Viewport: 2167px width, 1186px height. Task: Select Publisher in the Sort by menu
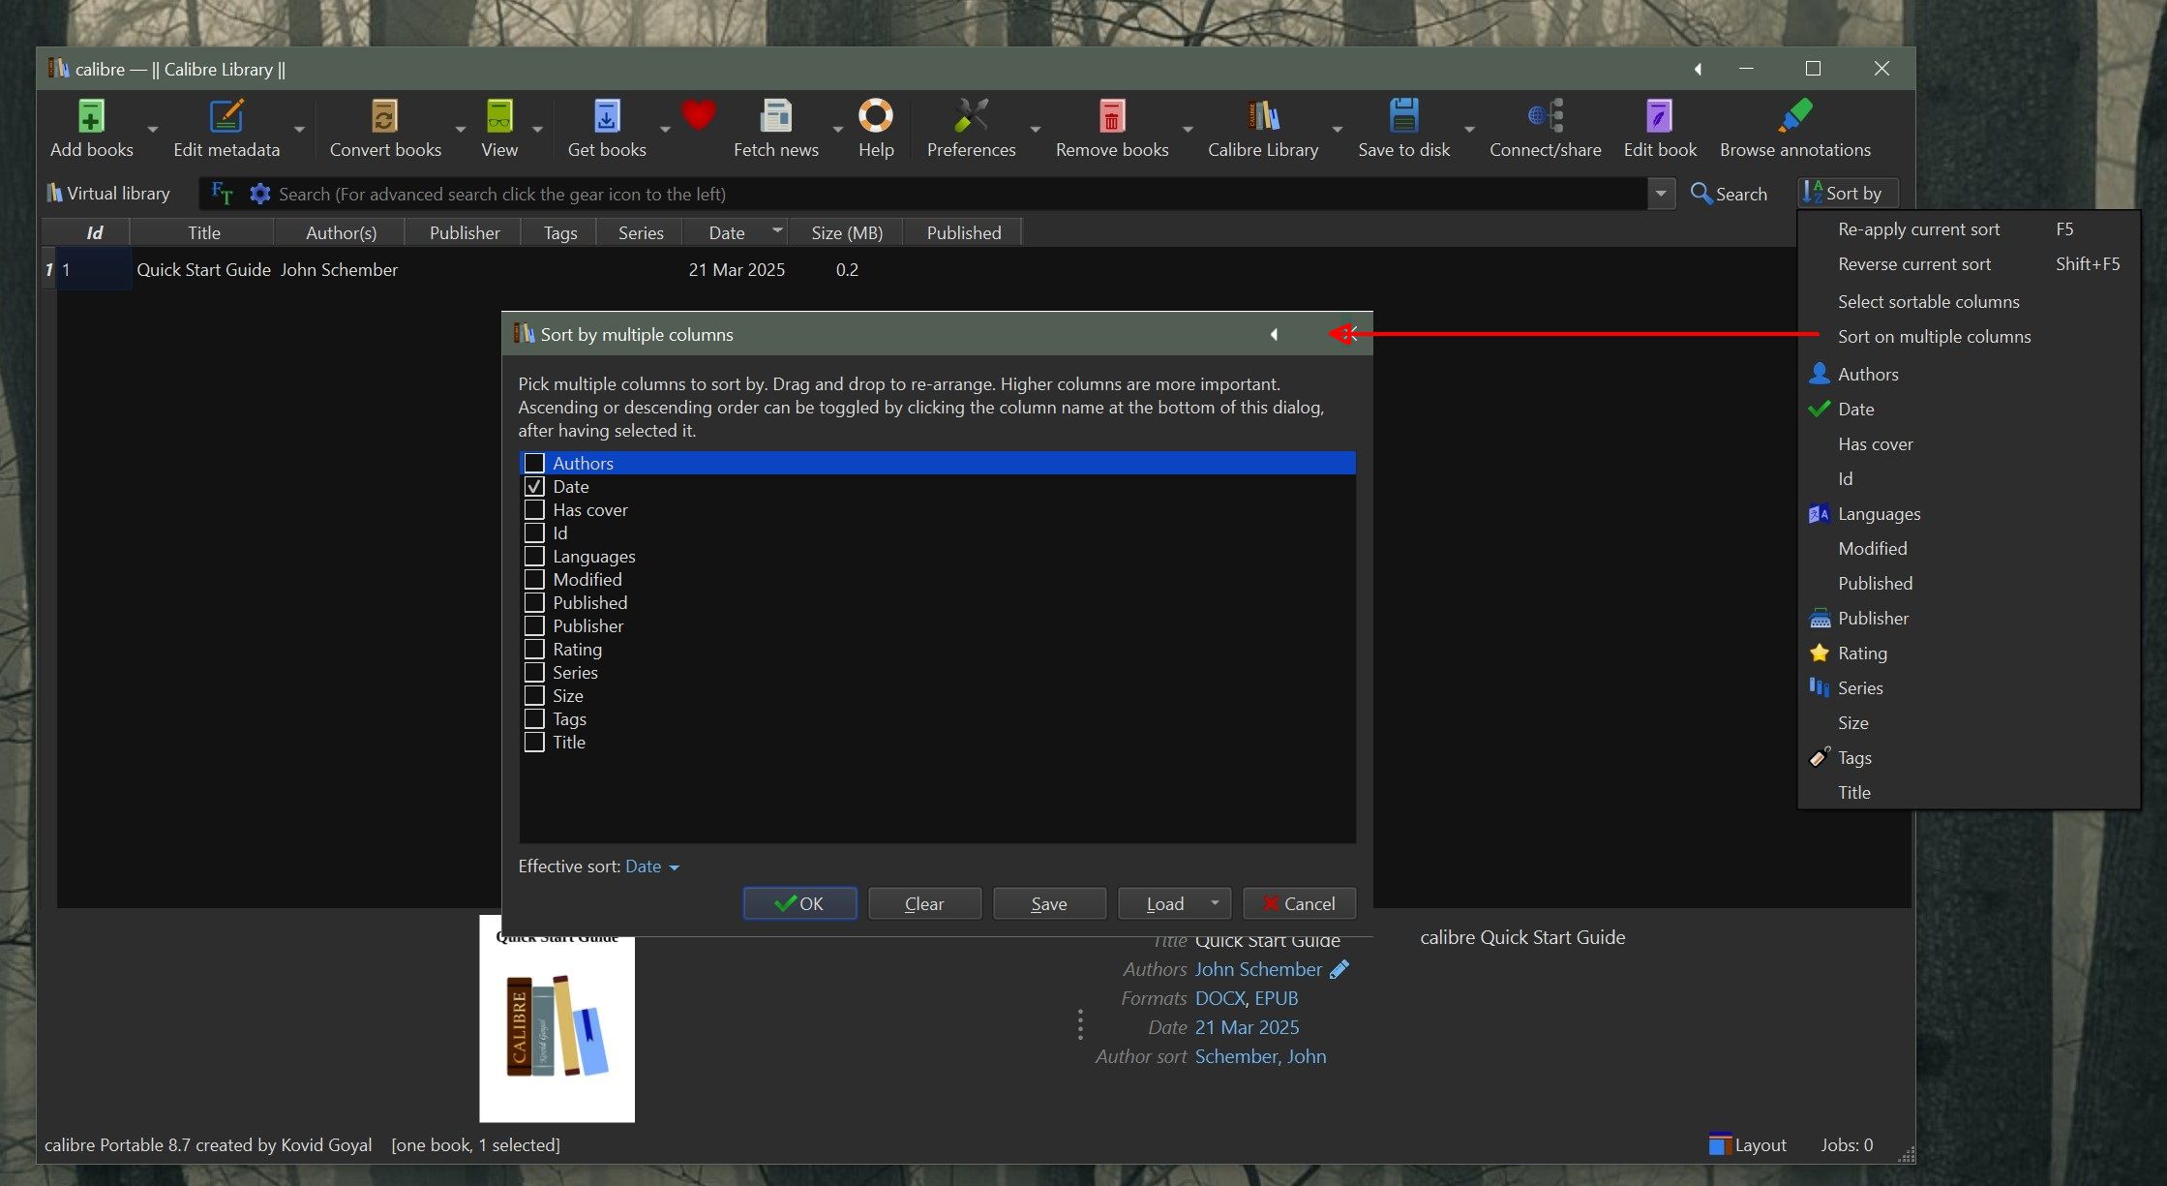pyautogui.click(x=1873, y=618)
